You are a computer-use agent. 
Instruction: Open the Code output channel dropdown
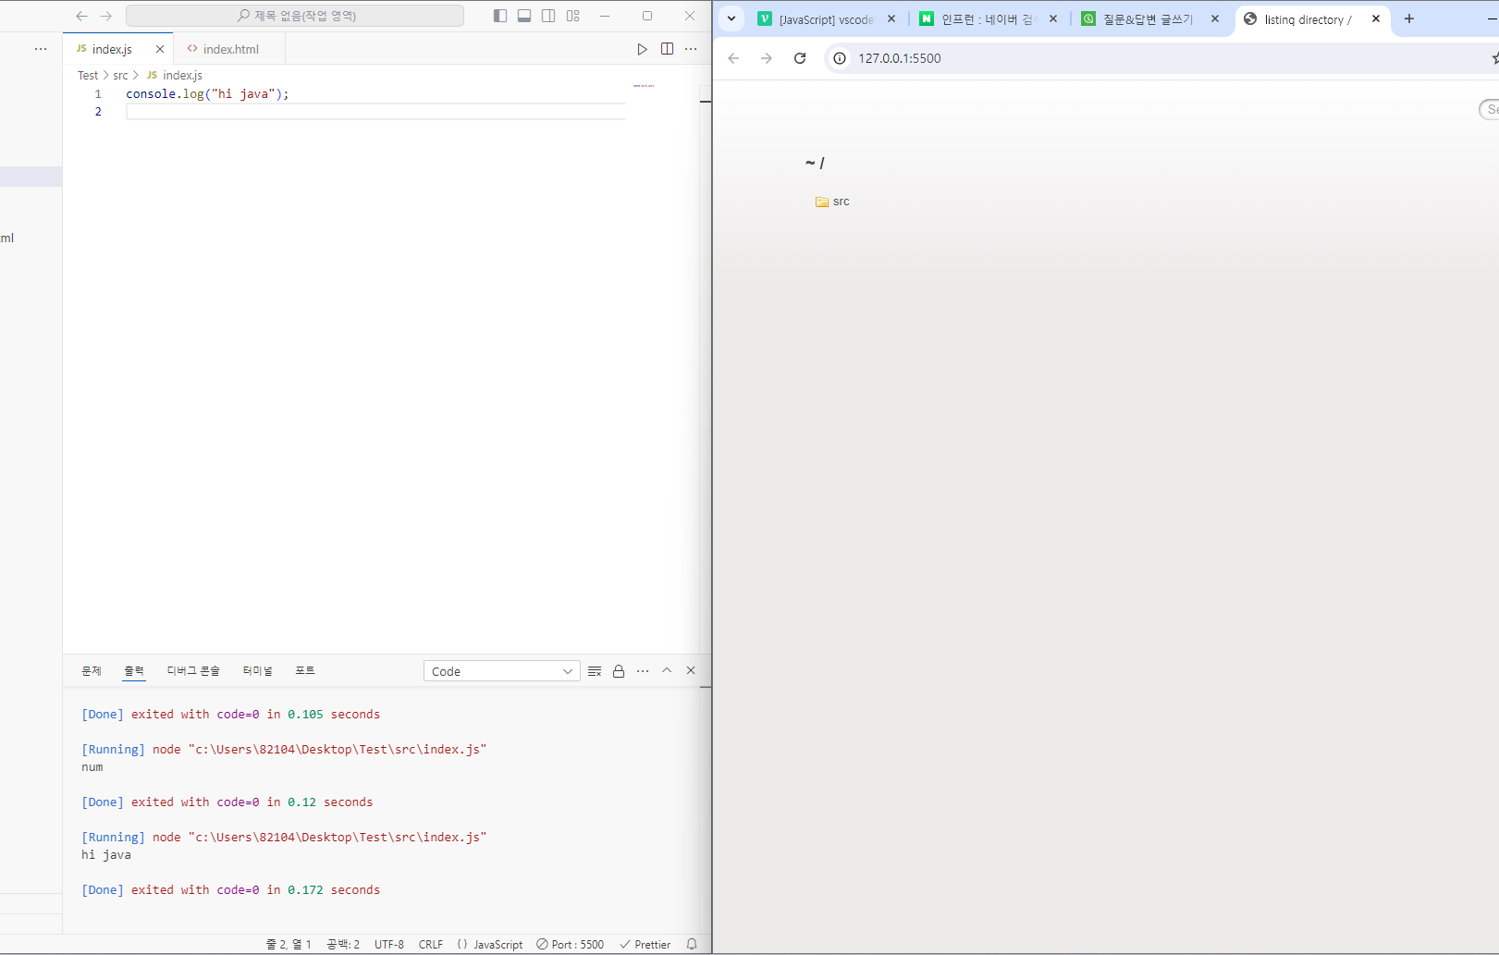point(501,671)
